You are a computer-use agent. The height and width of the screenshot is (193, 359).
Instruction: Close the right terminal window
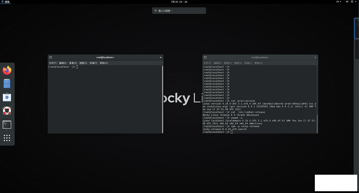[315, 57]
